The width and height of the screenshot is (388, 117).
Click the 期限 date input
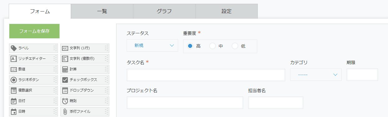click(x=362, y=75)
